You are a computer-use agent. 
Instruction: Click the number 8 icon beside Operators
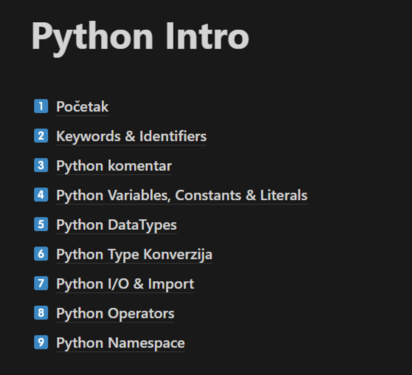coord(41,313)
